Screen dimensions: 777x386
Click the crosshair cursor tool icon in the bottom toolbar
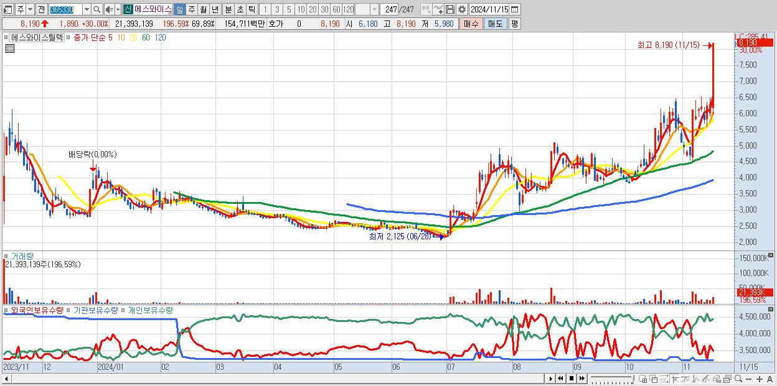tap(675, 379)
